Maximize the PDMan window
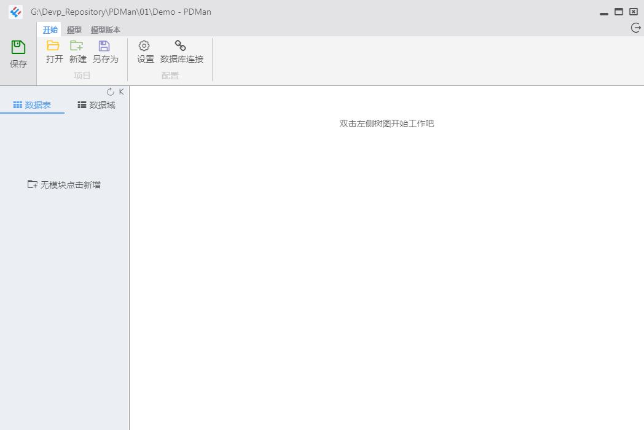The width and height of the screenshot is (644, 430). 619,12
